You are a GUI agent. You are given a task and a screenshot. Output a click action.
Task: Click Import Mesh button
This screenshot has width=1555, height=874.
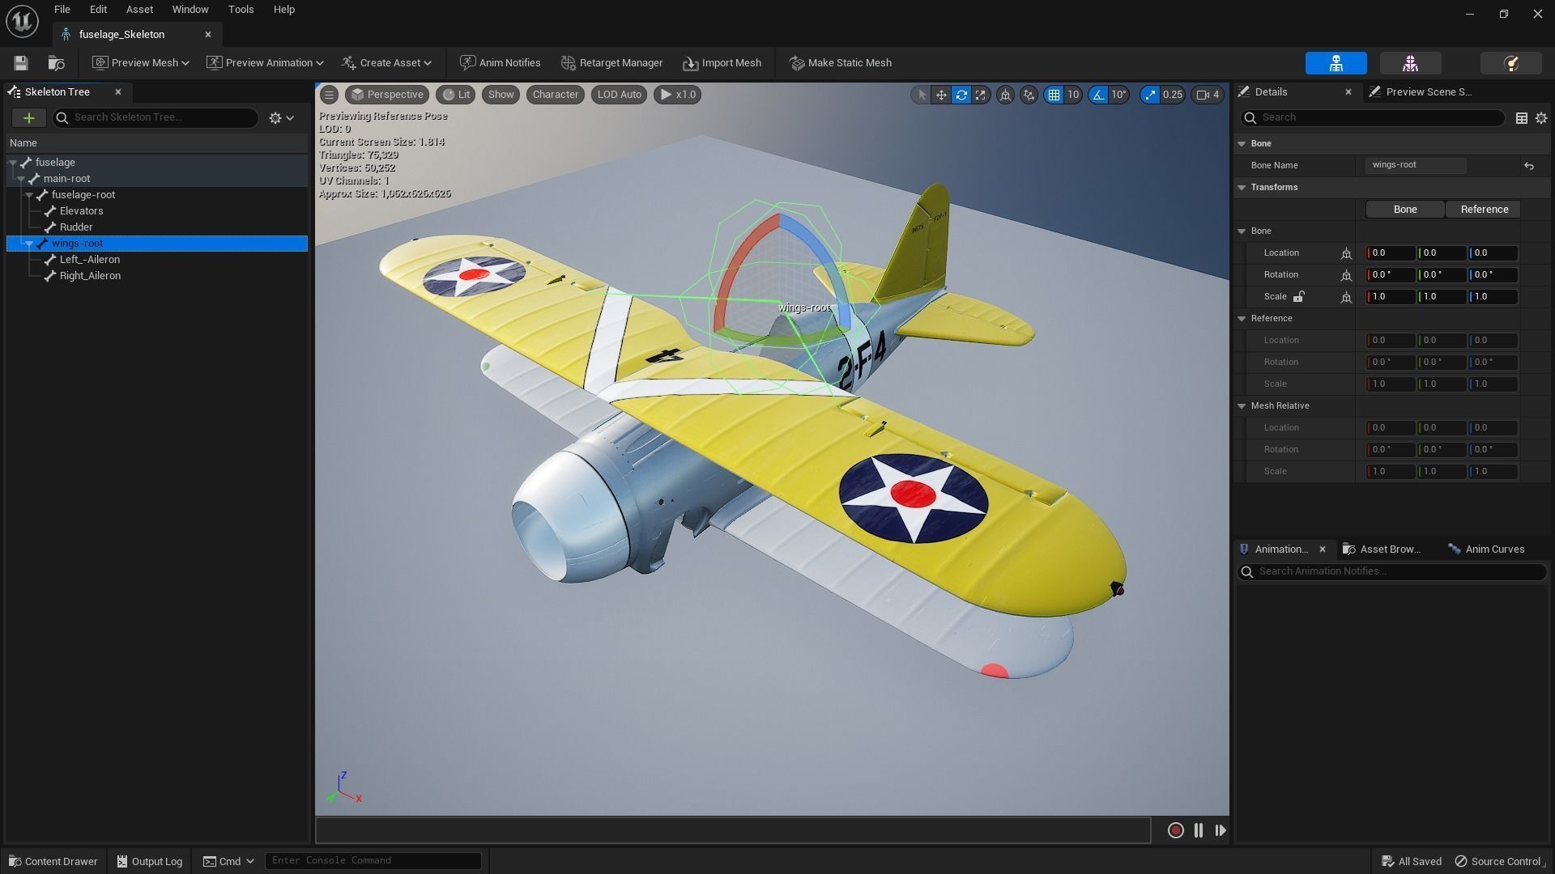(722, 63)
